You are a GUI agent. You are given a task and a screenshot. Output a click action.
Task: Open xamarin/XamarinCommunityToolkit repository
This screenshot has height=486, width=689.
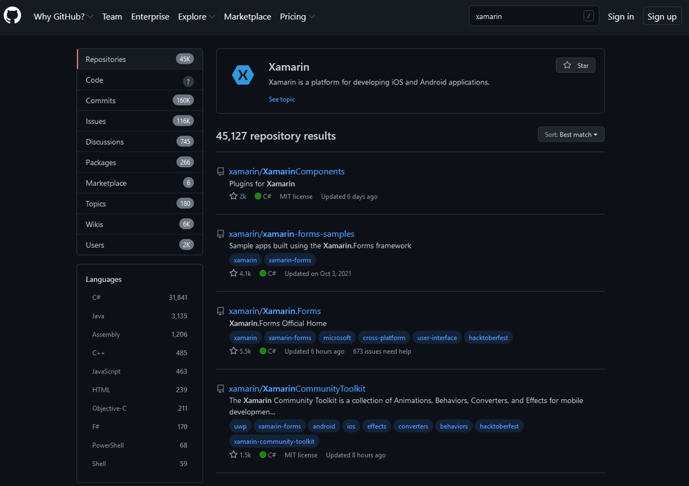click(297, 389)
